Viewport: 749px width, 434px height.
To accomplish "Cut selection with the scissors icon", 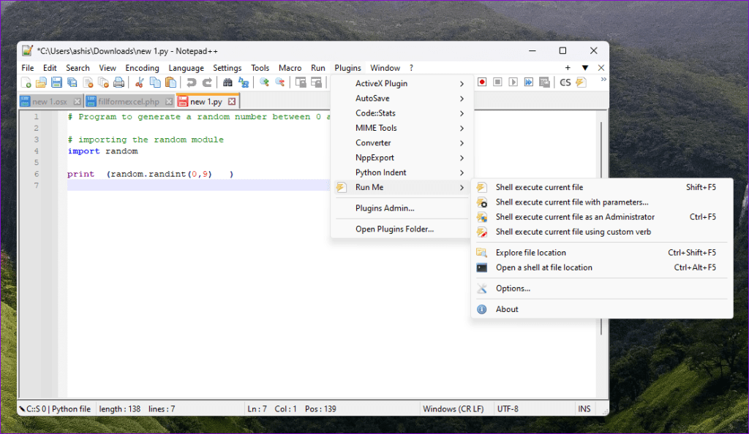I will (140, 83).
